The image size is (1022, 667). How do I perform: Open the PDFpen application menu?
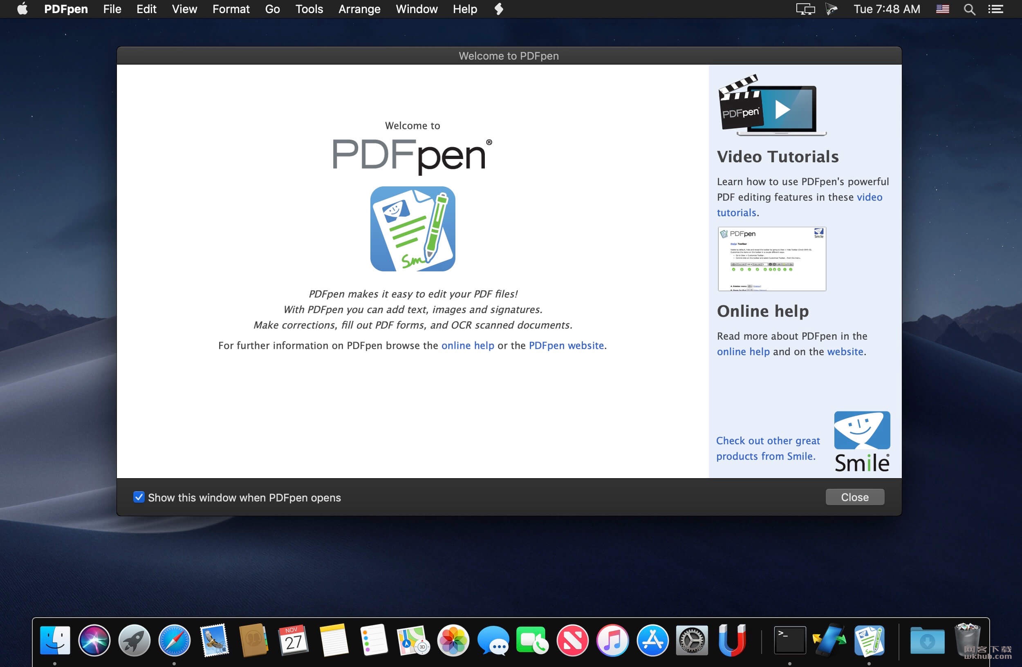coord(66,9)
